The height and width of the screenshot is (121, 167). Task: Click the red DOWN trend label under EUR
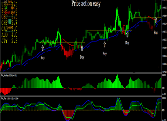8,13
